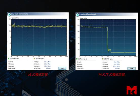This screenshot has height=96, width=140.
Task: Click the Current label under Read speed in the MLC/TLC window
Action: (79, 62)
